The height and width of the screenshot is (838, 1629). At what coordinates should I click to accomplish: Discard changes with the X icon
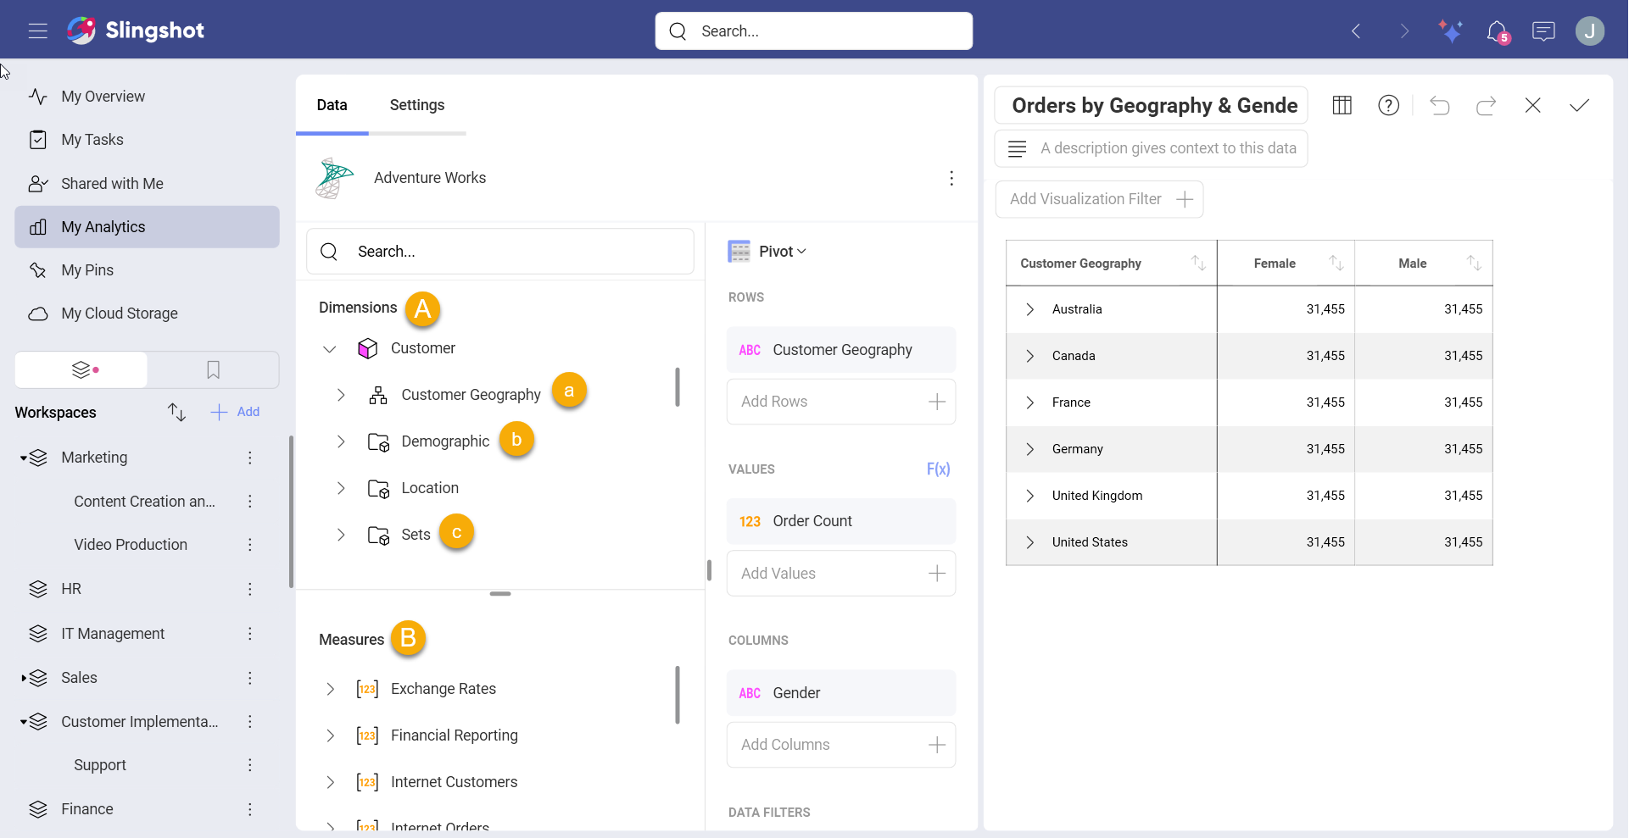coord(1532,105)
